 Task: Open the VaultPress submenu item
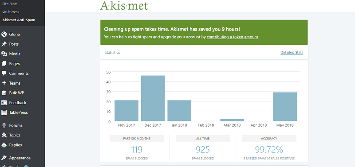pos(11,12)
